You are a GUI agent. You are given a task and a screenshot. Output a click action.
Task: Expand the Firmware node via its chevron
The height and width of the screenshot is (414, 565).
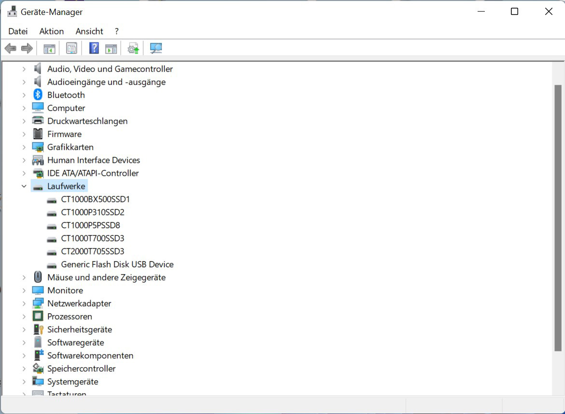pyautogui.click(x=24, y=134)
